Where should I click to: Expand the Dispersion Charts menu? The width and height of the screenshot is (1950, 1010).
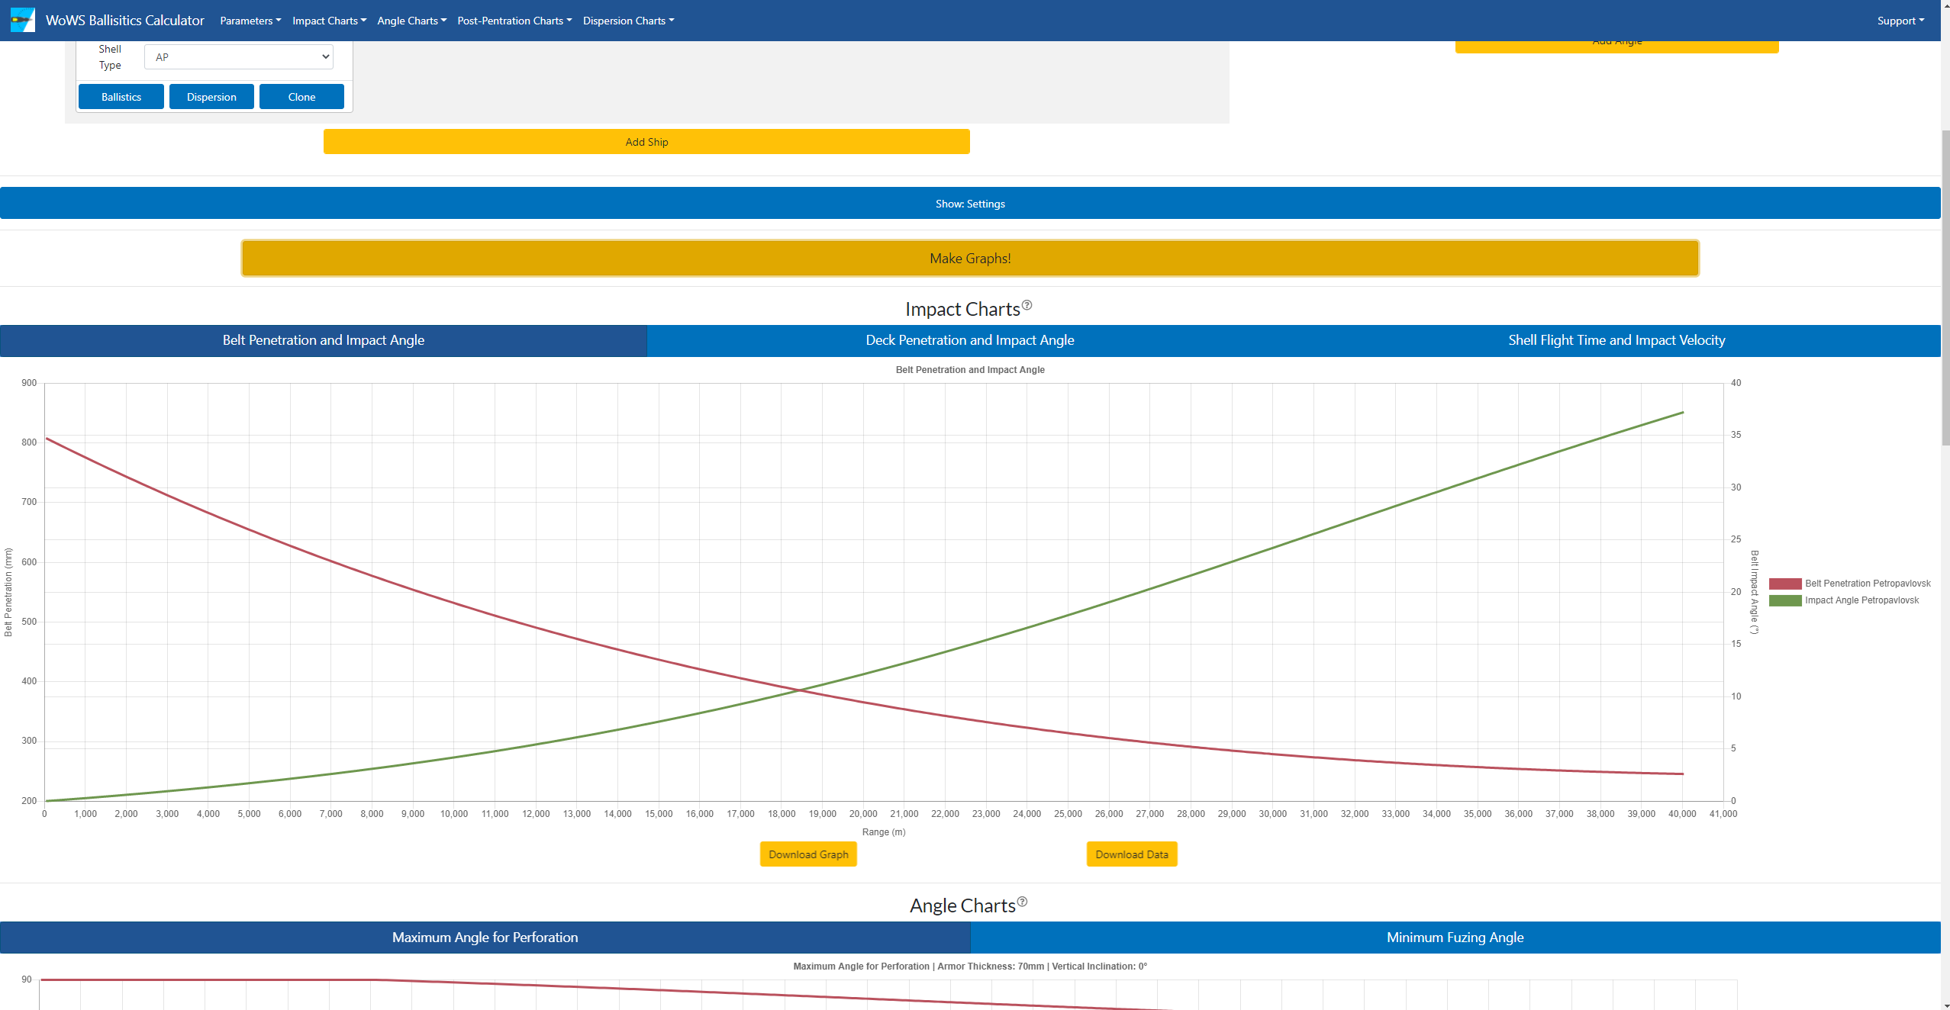coord(628,21)
